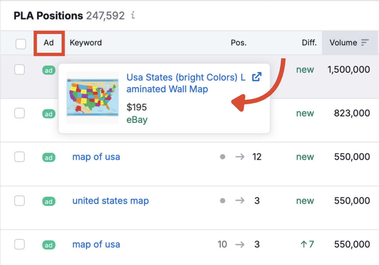Click the info icon beside PLA Positions

point(133,15)
